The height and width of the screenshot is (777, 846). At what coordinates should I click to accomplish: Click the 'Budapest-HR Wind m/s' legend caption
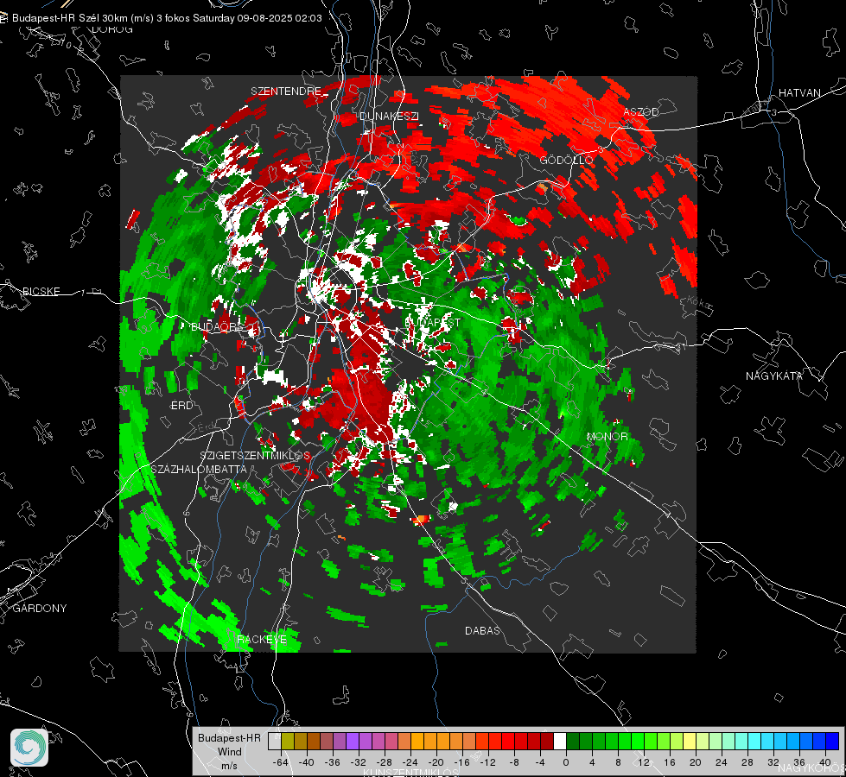pos(229,752)
